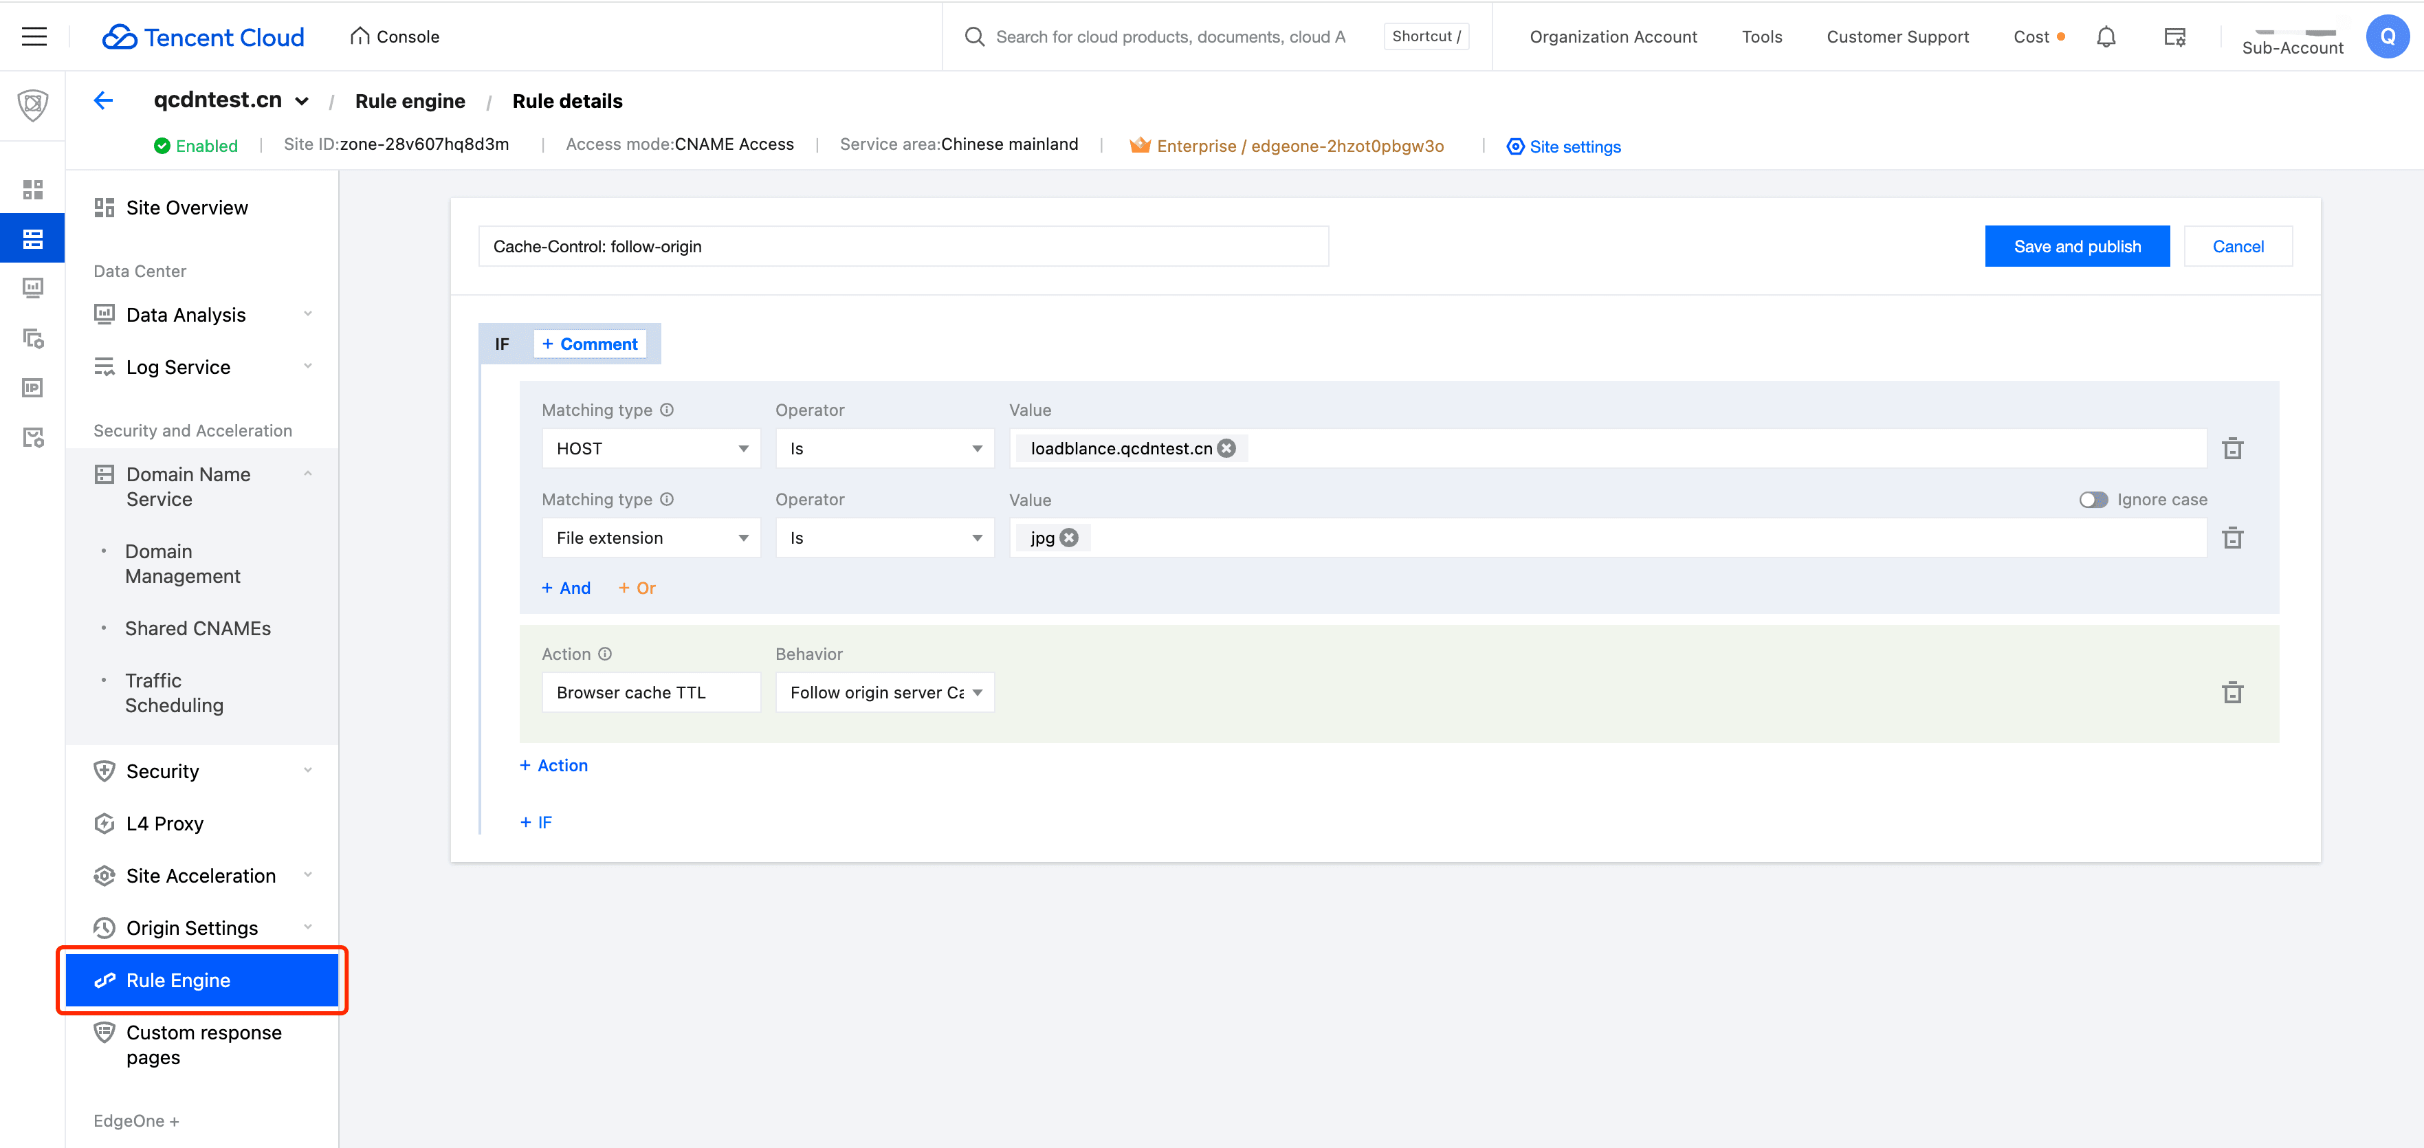Open the user avatar Q menu
This screenshot has width=2424, height=1148.
tap(2388, 36)
